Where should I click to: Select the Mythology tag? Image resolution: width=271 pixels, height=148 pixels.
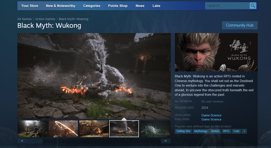pos(201,131)
